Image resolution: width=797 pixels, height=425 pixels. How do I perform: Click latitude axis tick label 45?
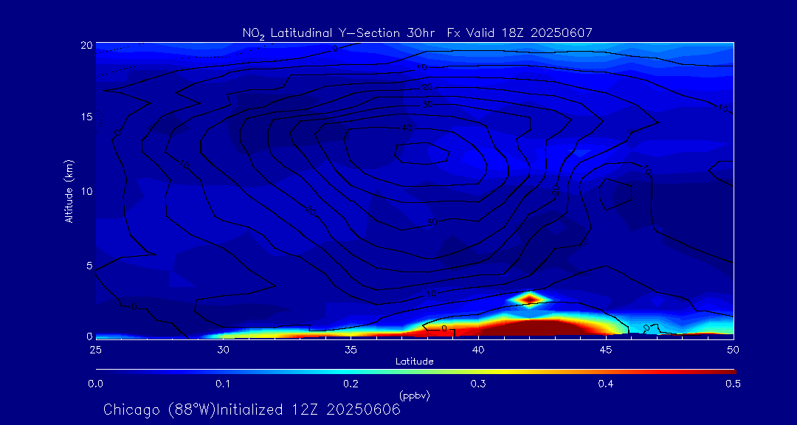coord(606,350)
